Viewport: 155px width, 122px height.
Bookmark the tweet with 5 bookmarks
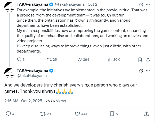(x=112, y=114)
